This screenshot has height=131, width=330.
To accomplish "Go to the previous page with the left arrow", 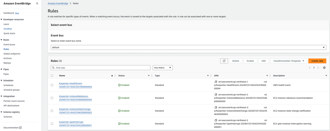I will coord(310,68).
